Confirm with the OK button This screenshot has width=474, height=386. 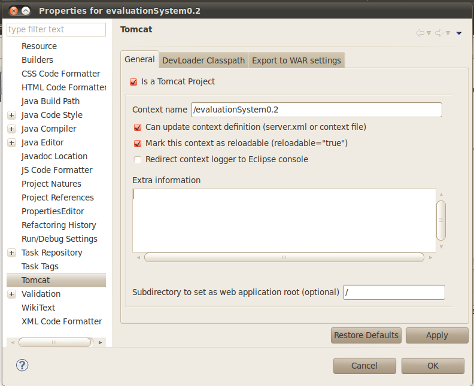433,366
